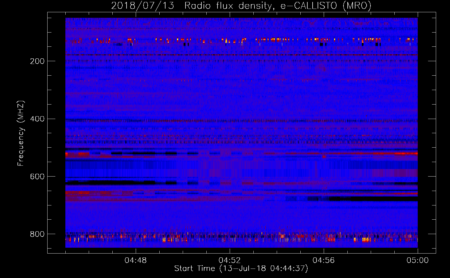Image resolution: width=450 pixels, height=278 pixels.
Task: Click the plot title '2018/07/13 Radio flux density, e-CALLISTO (MRO)'
Action: coord(241,6)
